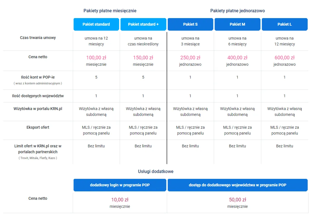Click the Pakiet standard header button
315x217 pixels.
point(96,24)
